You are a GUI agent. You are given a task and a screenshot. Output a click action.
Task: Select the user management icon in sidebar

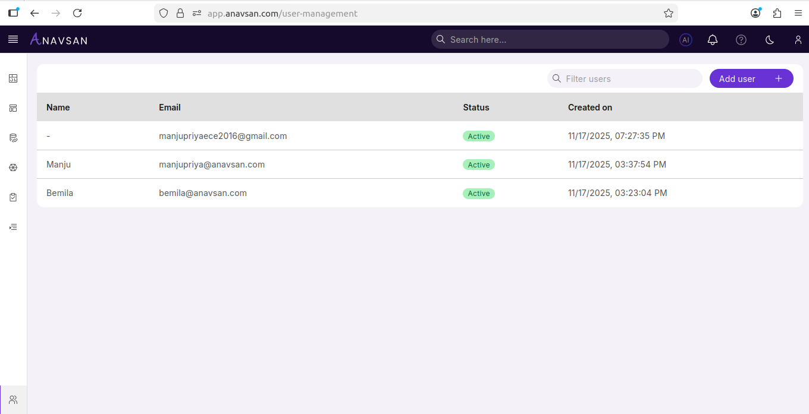pos(13,400)
